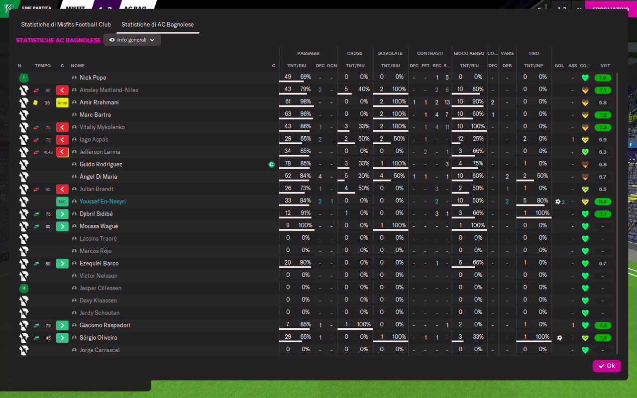637x398 pixels.
Task: Click the PASSAGGI column group header
Action: (309, 53)
